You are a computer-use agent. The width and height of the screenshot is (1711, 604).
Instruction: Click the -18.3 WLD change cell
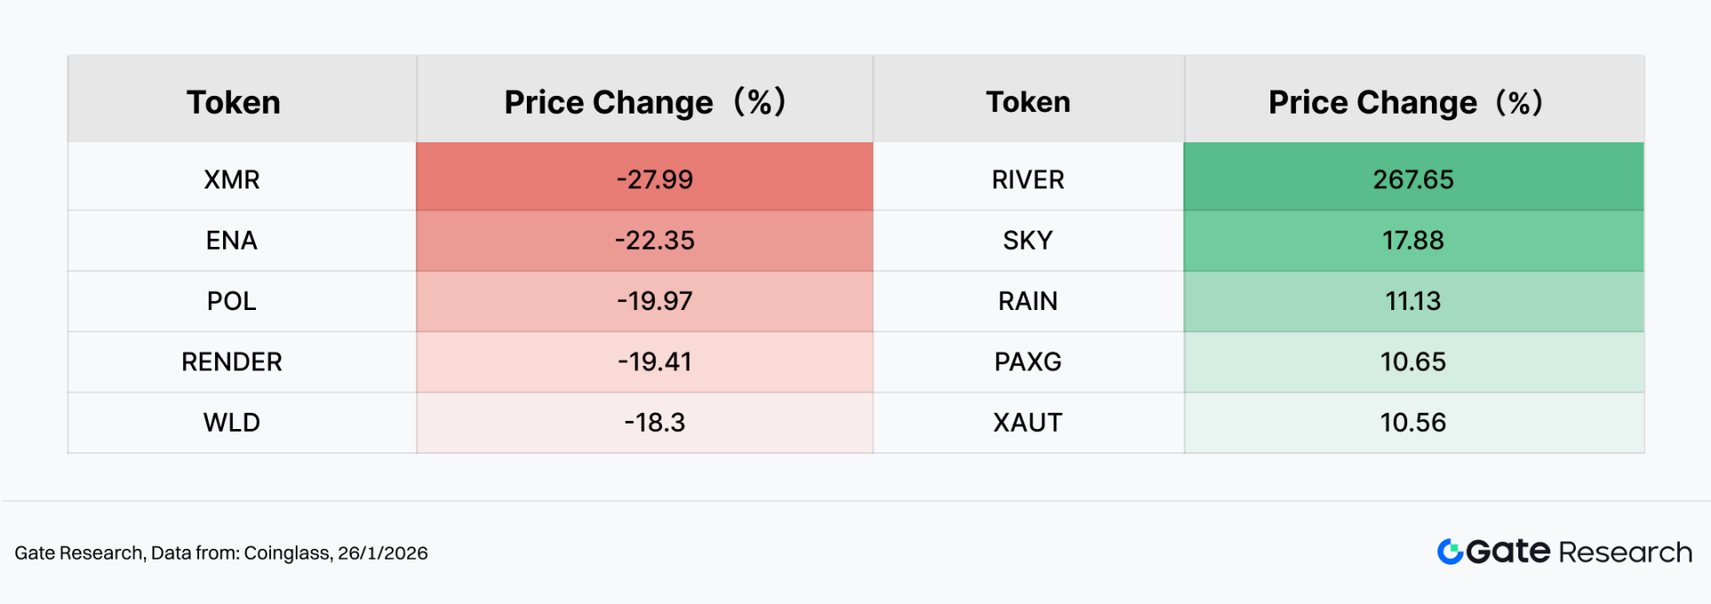tap(655, 423)
